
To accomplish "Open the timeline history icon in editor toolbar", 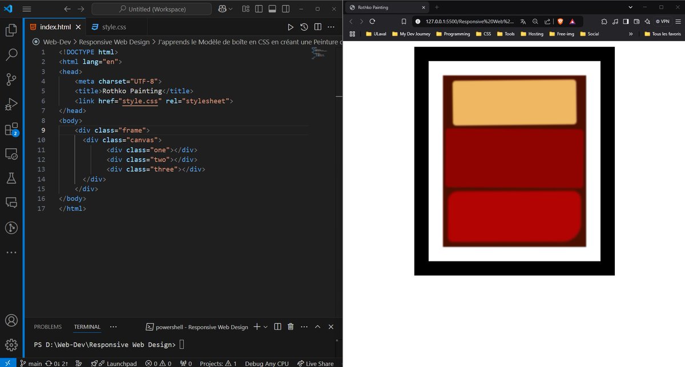I will [x=304, y=27].
